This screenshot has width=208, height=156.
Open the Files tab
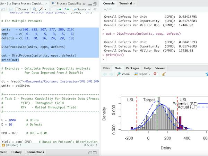pyautogui.click(x=106, y=68)
